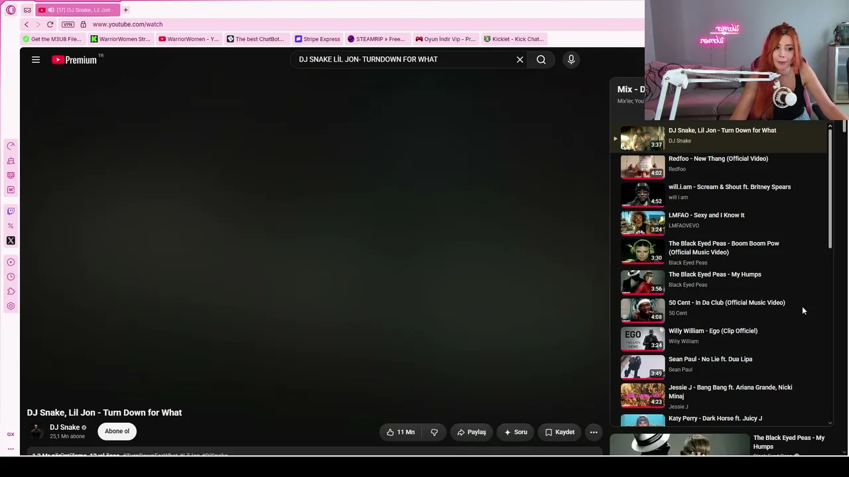Click the site security lock icon
The image size is (849, 477).
[83, 25]
